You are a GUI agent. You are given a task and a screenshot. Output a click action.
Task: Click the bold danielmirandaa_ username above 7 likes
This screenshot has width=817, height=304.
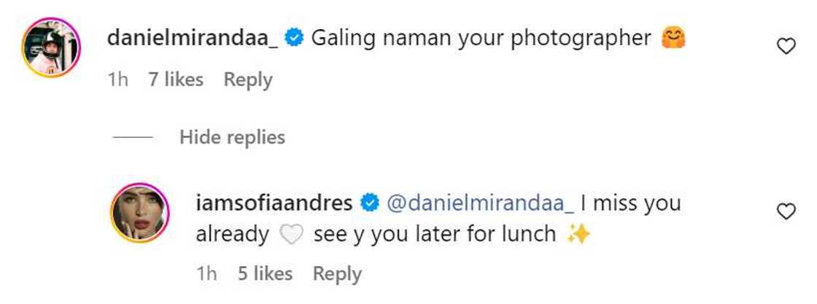pyautogui.click(x=193, y=38)
